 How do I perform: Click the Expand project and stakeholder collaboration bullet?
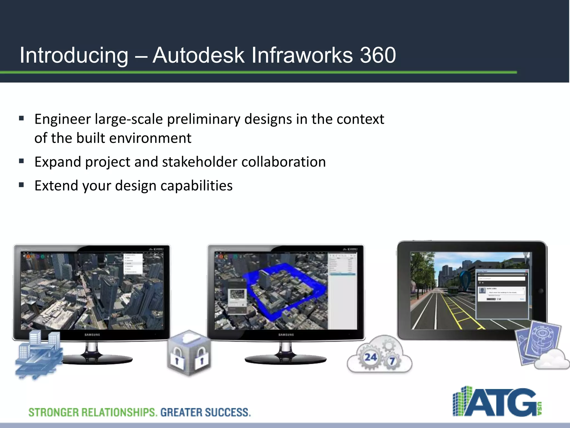pos(180,162)
